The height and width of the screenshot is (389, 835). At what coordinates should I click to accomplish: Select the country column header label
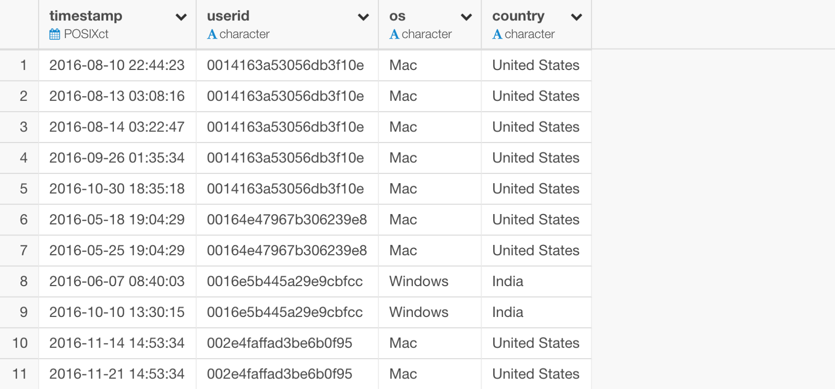pos(518,16)
